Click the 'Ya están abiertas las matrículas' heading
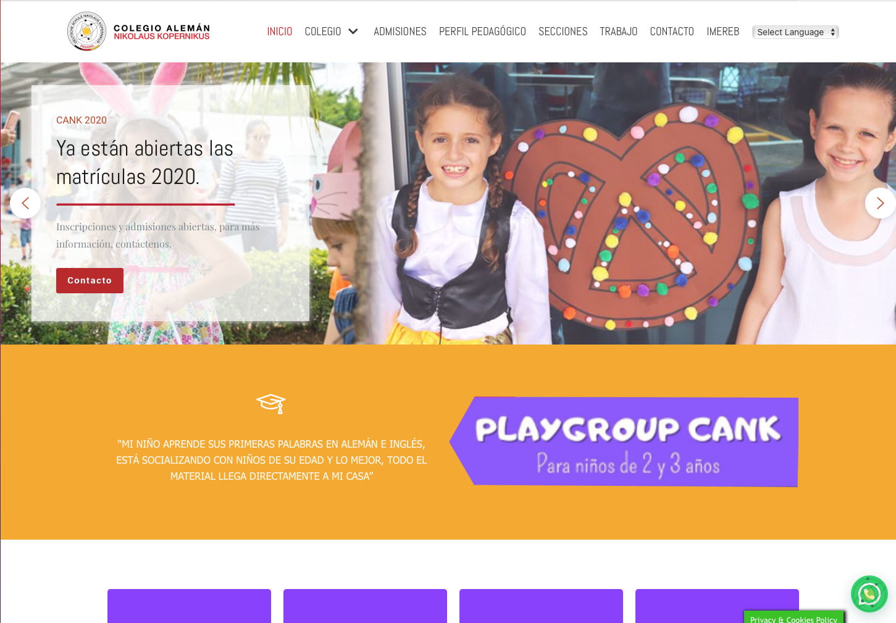 click(145, 162)
